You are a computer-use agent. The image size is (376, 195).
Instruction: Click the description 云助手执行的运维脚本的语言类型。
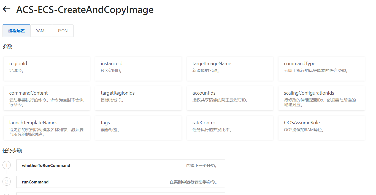pyautogui.click(x=317, y=71)
